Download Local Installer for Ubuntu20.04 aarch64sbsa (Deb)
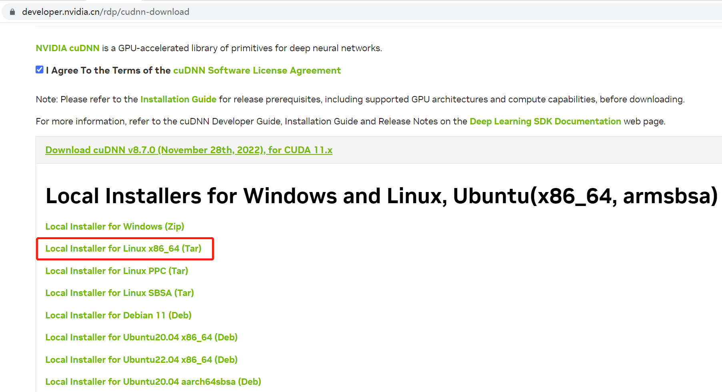Viewport: 722px width, 392px height. (x=153, y=382)
